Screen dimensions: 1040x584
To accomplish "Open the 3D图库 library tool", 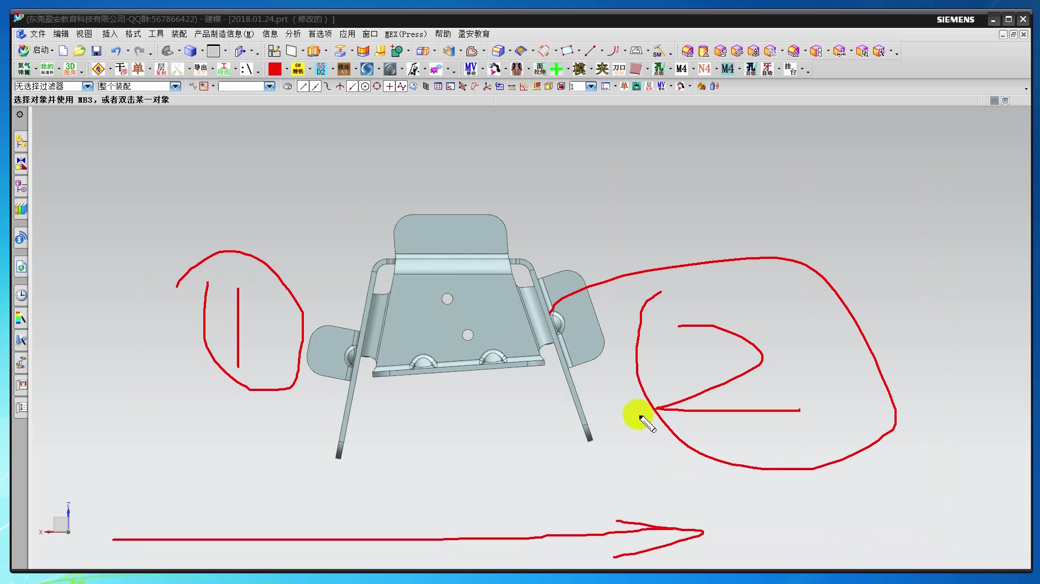I will tap(70, 69).
